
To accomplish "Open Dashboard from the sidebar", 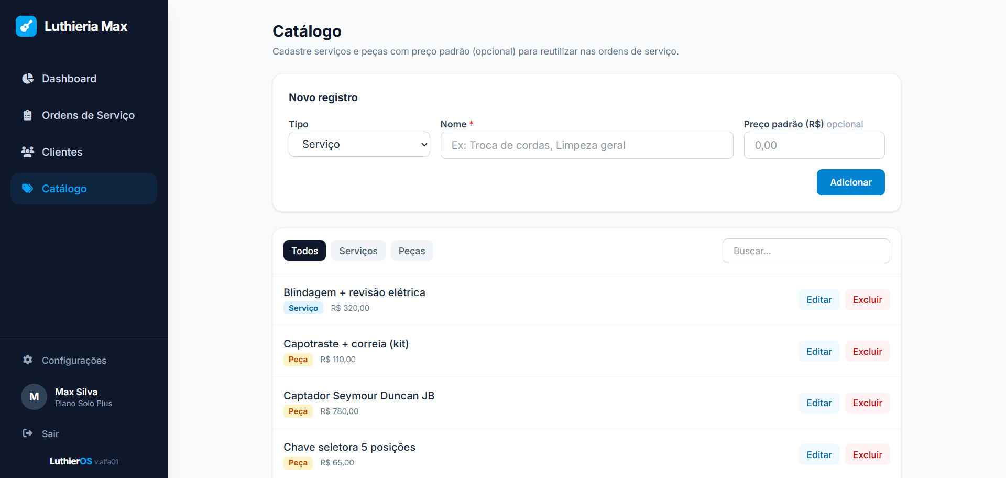I will pos(84,79).
